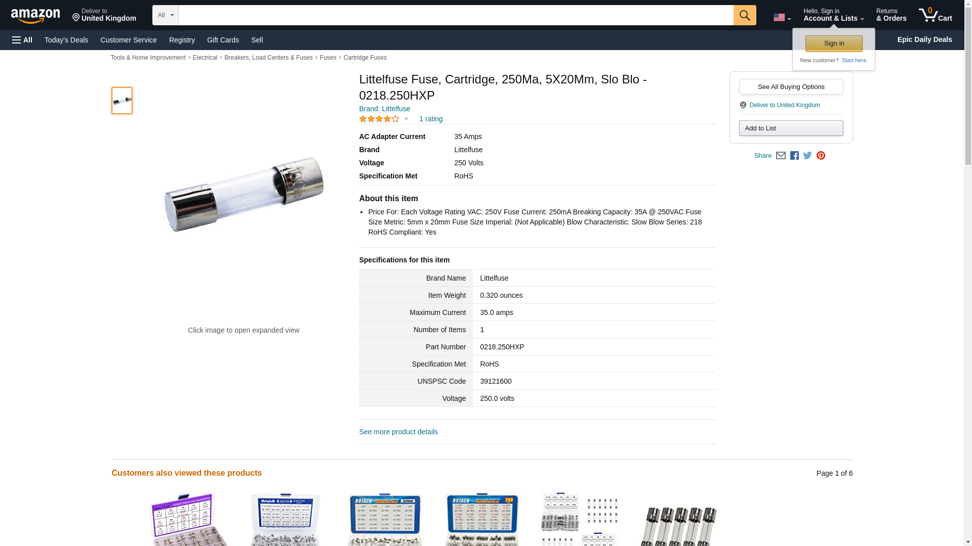The width and height of the screenshot is (972, 546).
Task: Open Today's Deals menu item
Action: pos(66,40)
